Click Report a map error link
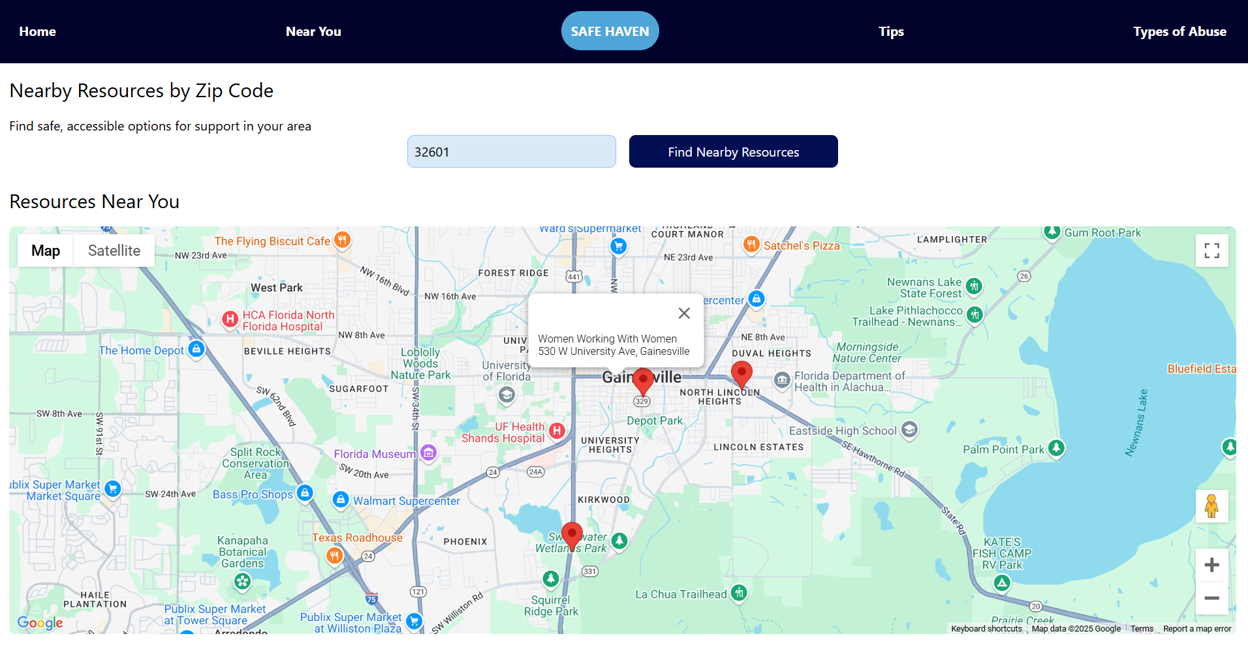 (1197, 629)
